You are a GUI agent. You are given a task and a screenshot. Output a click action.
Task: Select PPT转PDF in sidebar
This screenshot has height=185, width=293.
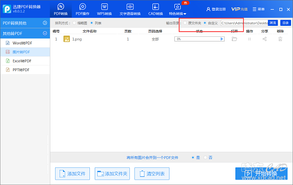[x=25, y=70]
